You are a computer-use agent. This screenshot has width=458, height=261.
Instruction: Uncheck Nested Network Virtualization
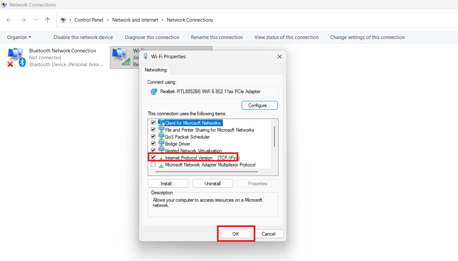pyautogui.click(x=153, y=151)
